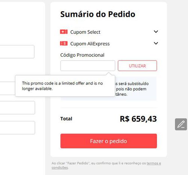Click the bottom left form input field
Screen dimensions: 188x175
click(x=17, y=128)
